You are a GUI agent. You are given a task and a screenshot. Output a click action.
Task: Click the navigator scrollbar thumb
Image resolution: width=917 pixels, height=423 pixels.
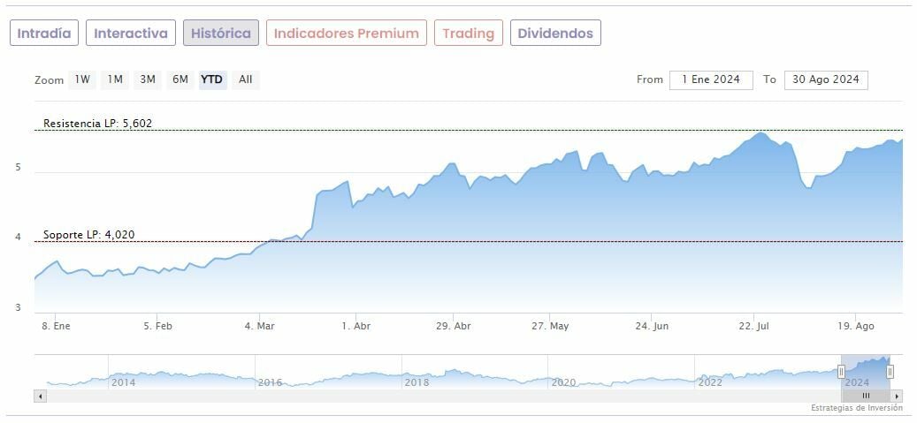pyautogui.click(x=866, y=396)
